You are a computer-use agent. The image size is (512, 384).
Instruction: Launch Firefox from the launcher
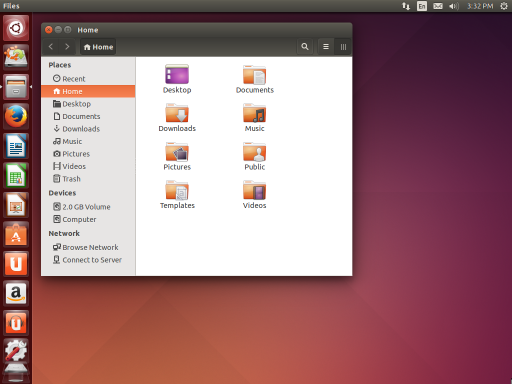coord(16,116)
